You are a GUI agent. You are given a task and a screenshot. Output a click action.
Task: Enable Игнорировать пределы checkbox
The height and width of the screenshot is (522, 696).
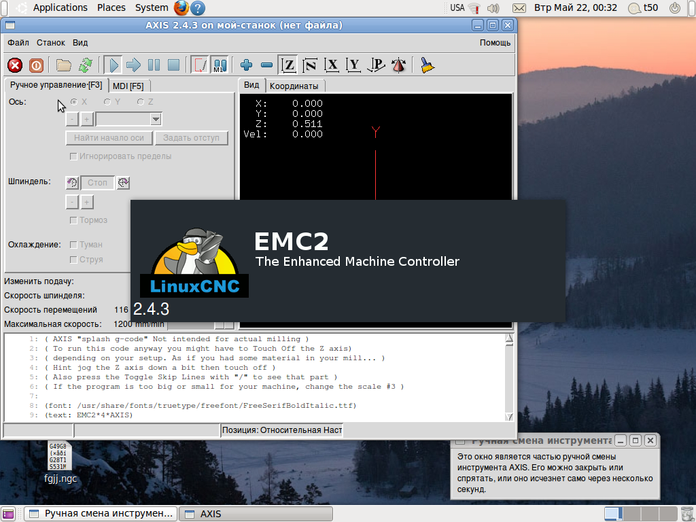(73, 156)
